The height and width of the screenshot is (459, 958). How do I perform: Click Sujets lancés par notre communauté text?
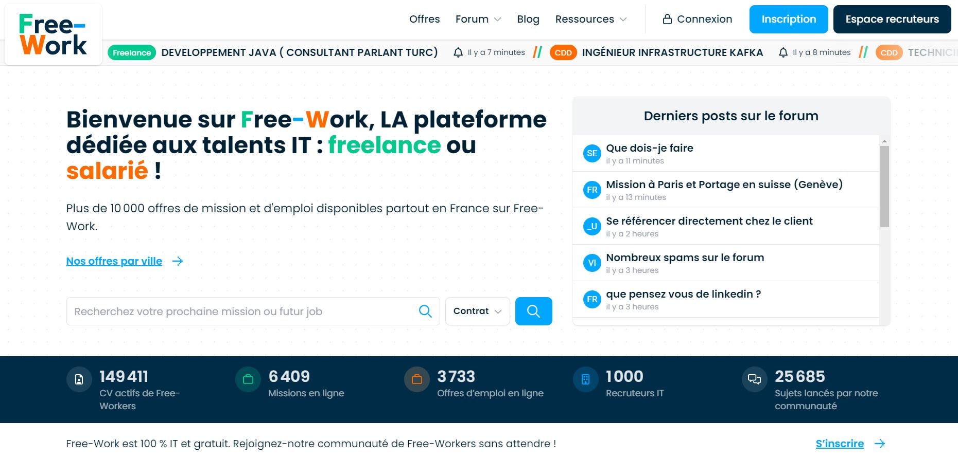tap(826, 399)
